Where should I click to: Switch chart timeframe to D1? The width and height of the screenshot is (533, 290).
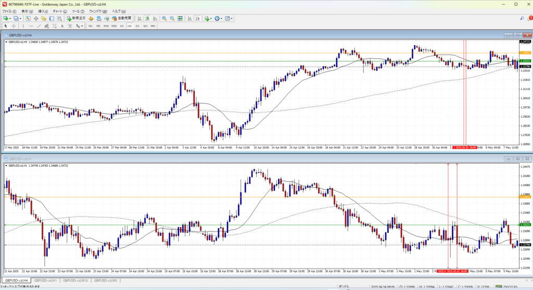137,26
